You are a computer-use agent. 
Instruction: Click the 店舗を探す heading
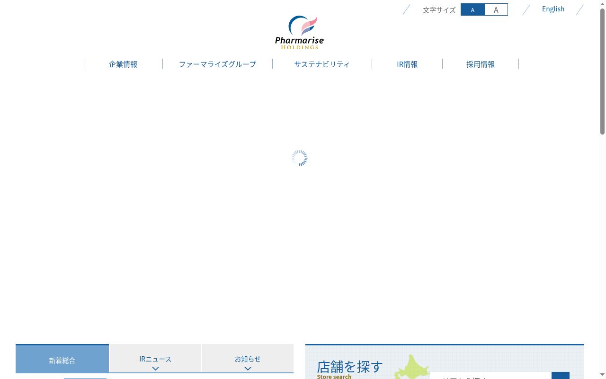(x=349, y=366)
